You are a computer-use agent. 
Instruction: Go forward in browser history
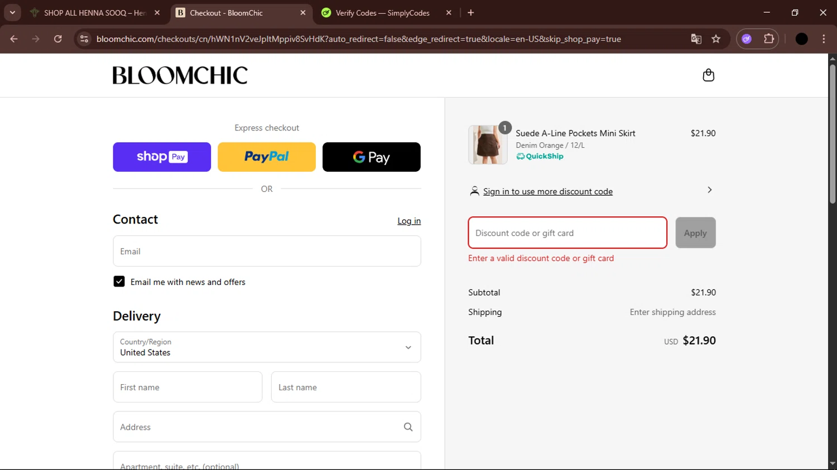36,39
